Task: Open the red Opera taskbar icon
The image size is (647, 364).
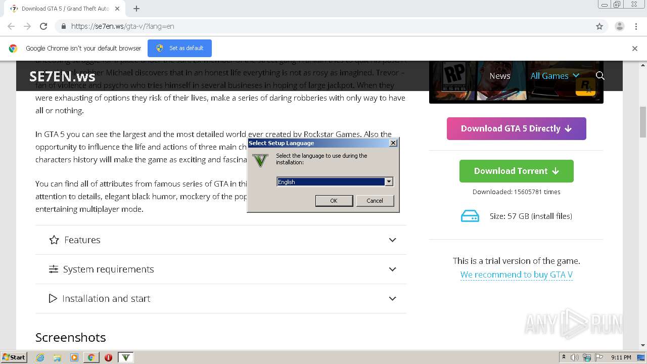Action: click(x=108, y=357)
